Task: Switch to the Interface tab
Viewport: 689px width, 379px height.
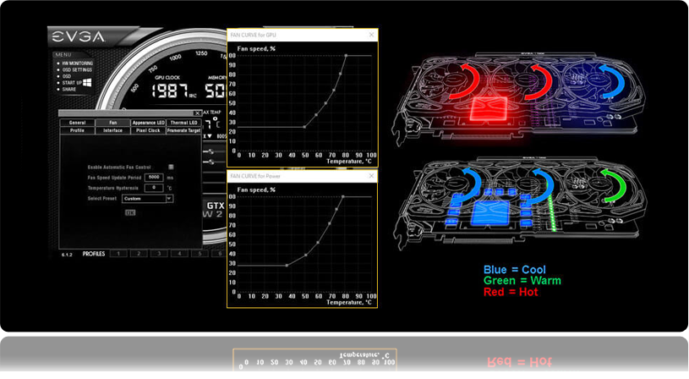Action: pyautogui.click(x=113, y=130)
